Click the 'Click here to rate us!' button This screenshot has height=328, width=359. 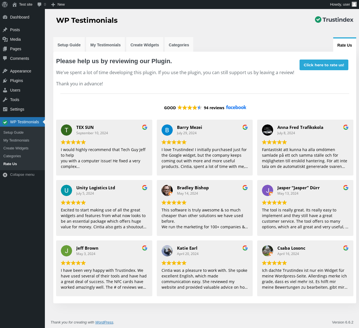[324, 65]
